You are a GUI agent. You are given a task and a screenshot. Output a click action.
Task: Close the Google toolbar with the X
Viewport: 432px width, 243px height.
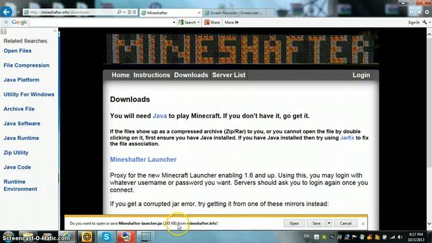click(6, 22)
